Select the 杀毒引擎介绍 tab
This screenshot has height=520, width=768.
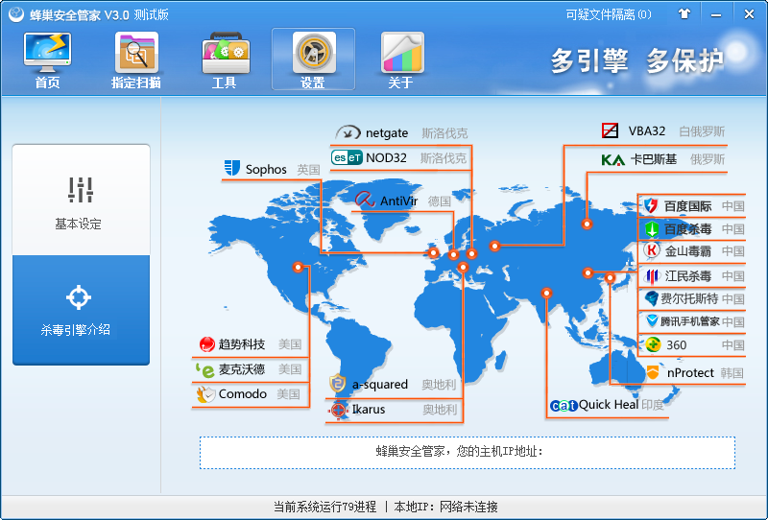tap(81, 310)
